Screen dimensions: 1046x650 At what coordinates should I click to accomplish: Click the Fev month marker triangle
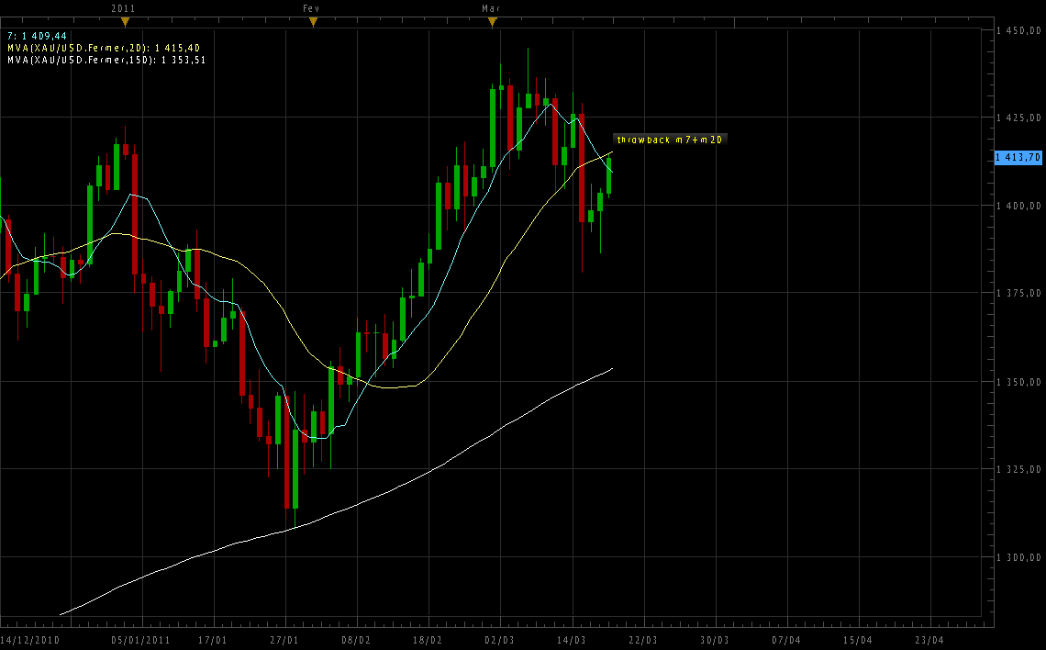tap(313, 21)
